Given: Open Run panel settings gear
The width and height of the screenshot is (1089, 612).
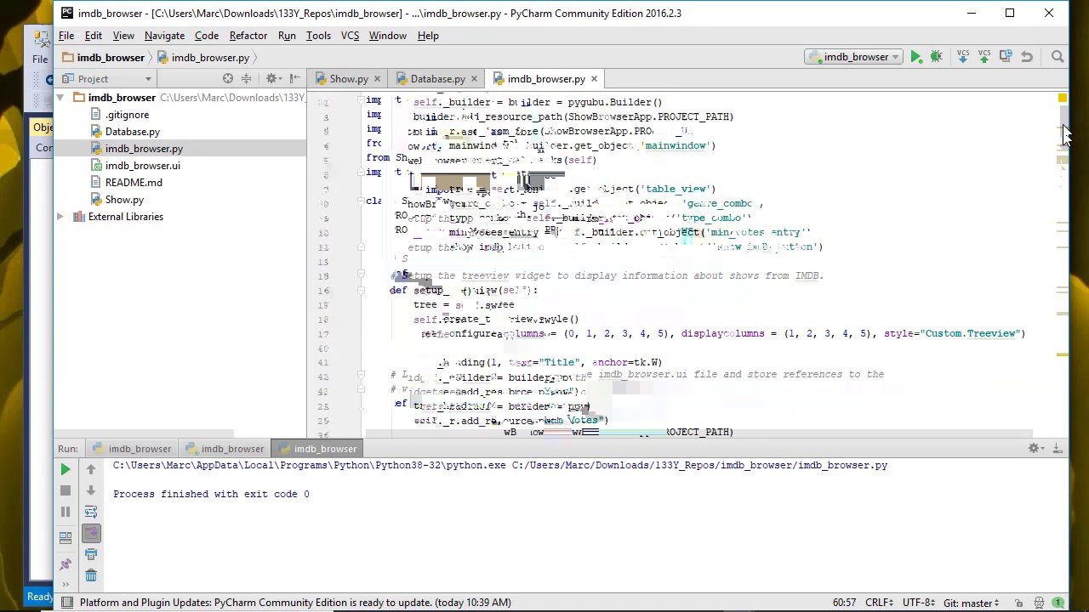Looking at the screenshot, I should click(1035, 448).
